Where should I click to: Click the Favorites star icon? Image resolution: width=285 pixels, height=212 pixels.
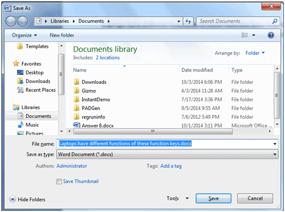point(16,63)
